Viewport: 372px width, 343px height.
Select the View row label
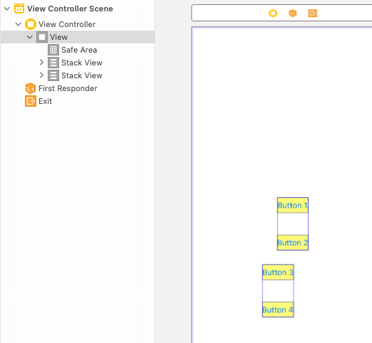point(58,37)
